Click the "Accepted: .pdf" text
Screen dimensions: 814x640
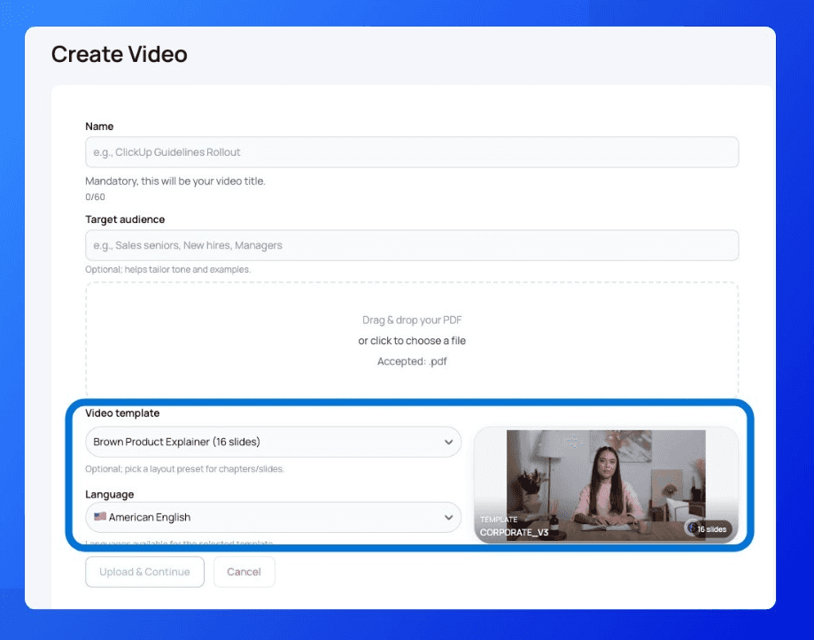(412, 361)
